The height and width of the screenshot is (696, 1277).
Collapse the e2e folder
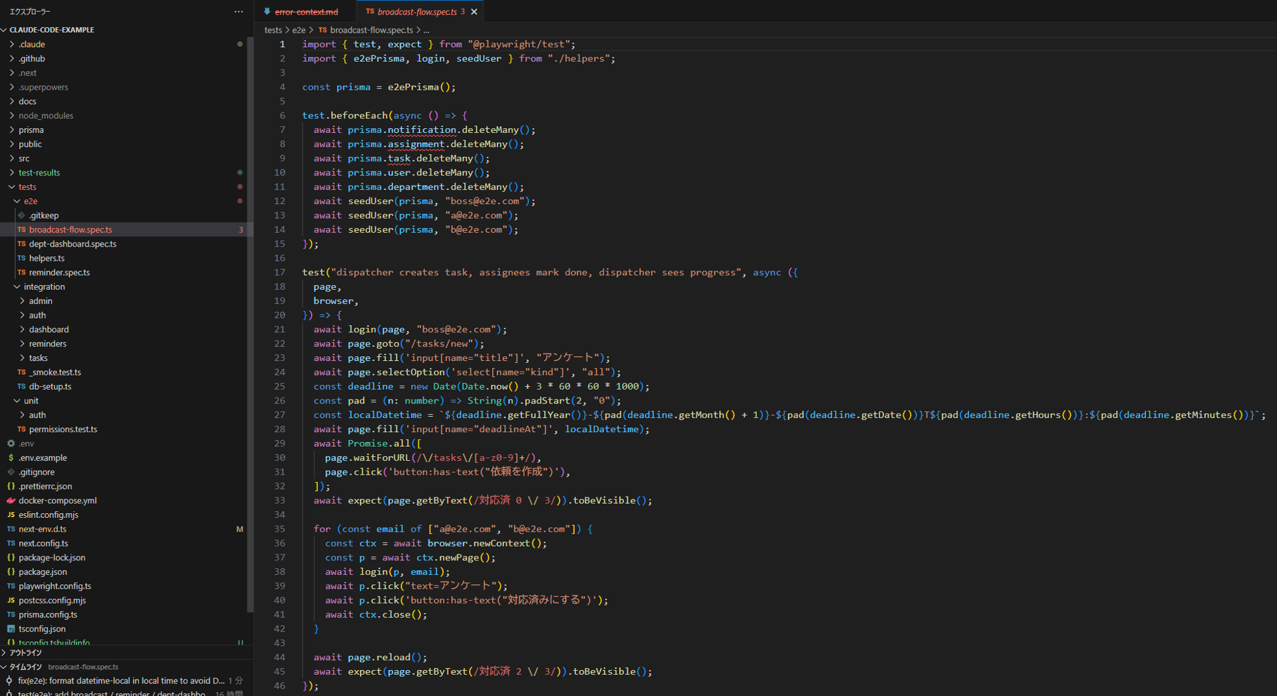click(x=17, y=201)
